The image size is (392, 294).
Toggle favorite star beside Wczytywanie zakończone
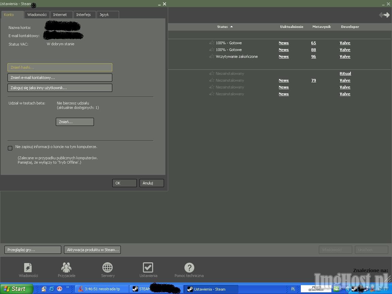[212, 56]
